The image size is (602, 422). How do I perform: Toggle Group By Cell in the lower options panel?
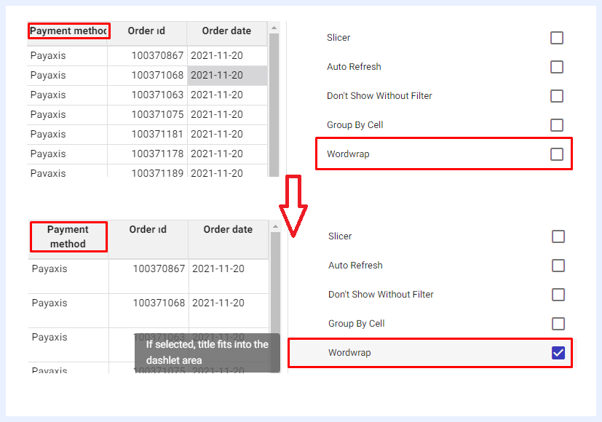point(558,324)
